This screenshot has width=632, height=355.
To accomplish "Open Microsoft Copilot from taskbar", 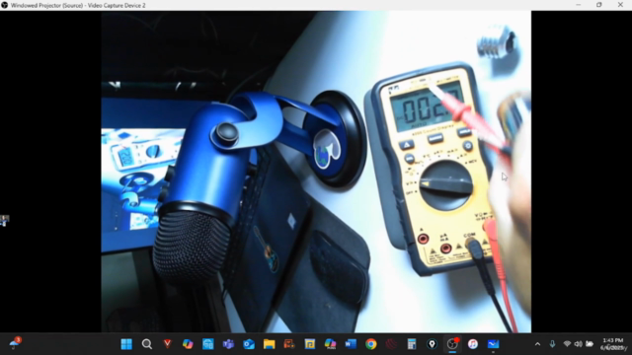I will coord(188,344).
